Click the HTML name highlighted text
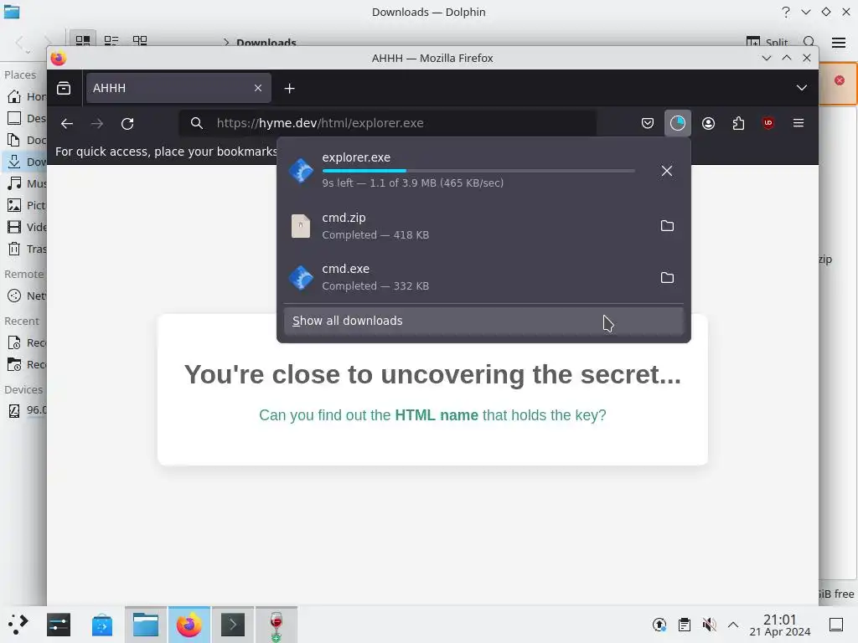Viewport: 858px width, 643px height. pos(437,415)
